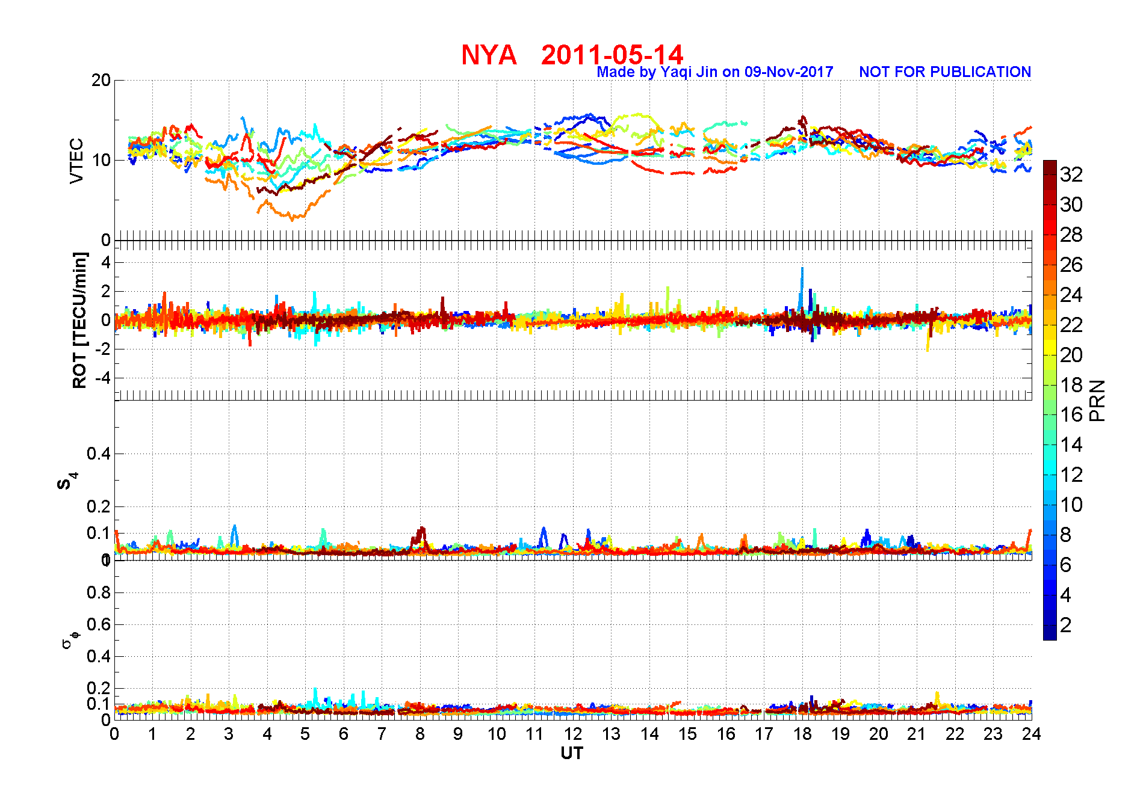Image resolution: width=1146 pixels, height=800 pixels.
Task: Click colorbar tick label "18"
Action: (x=1071, y=385)
